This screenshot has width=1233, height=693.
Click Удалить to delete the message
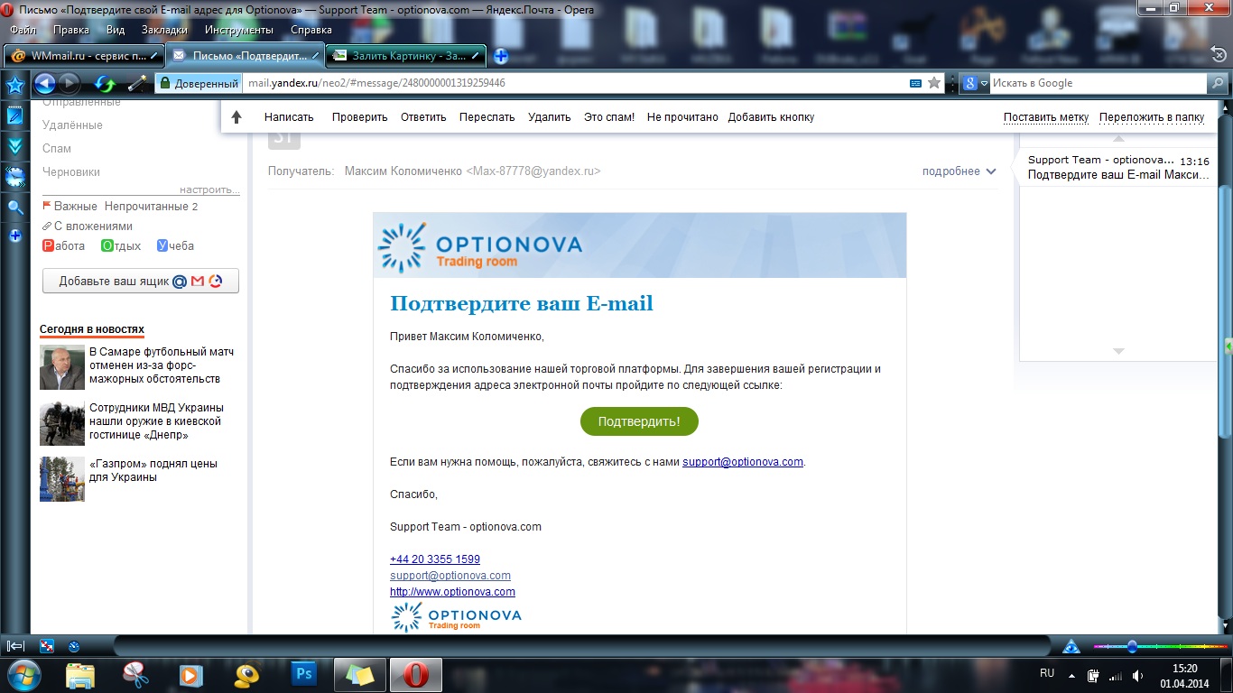pos(550,117)
